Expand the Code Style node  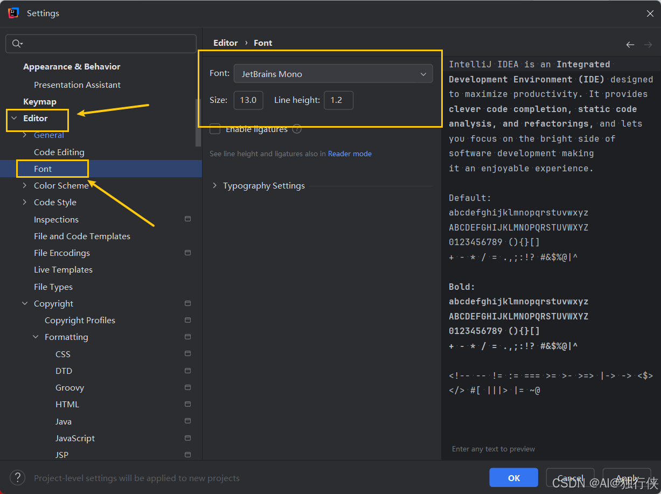pos(25,202)
